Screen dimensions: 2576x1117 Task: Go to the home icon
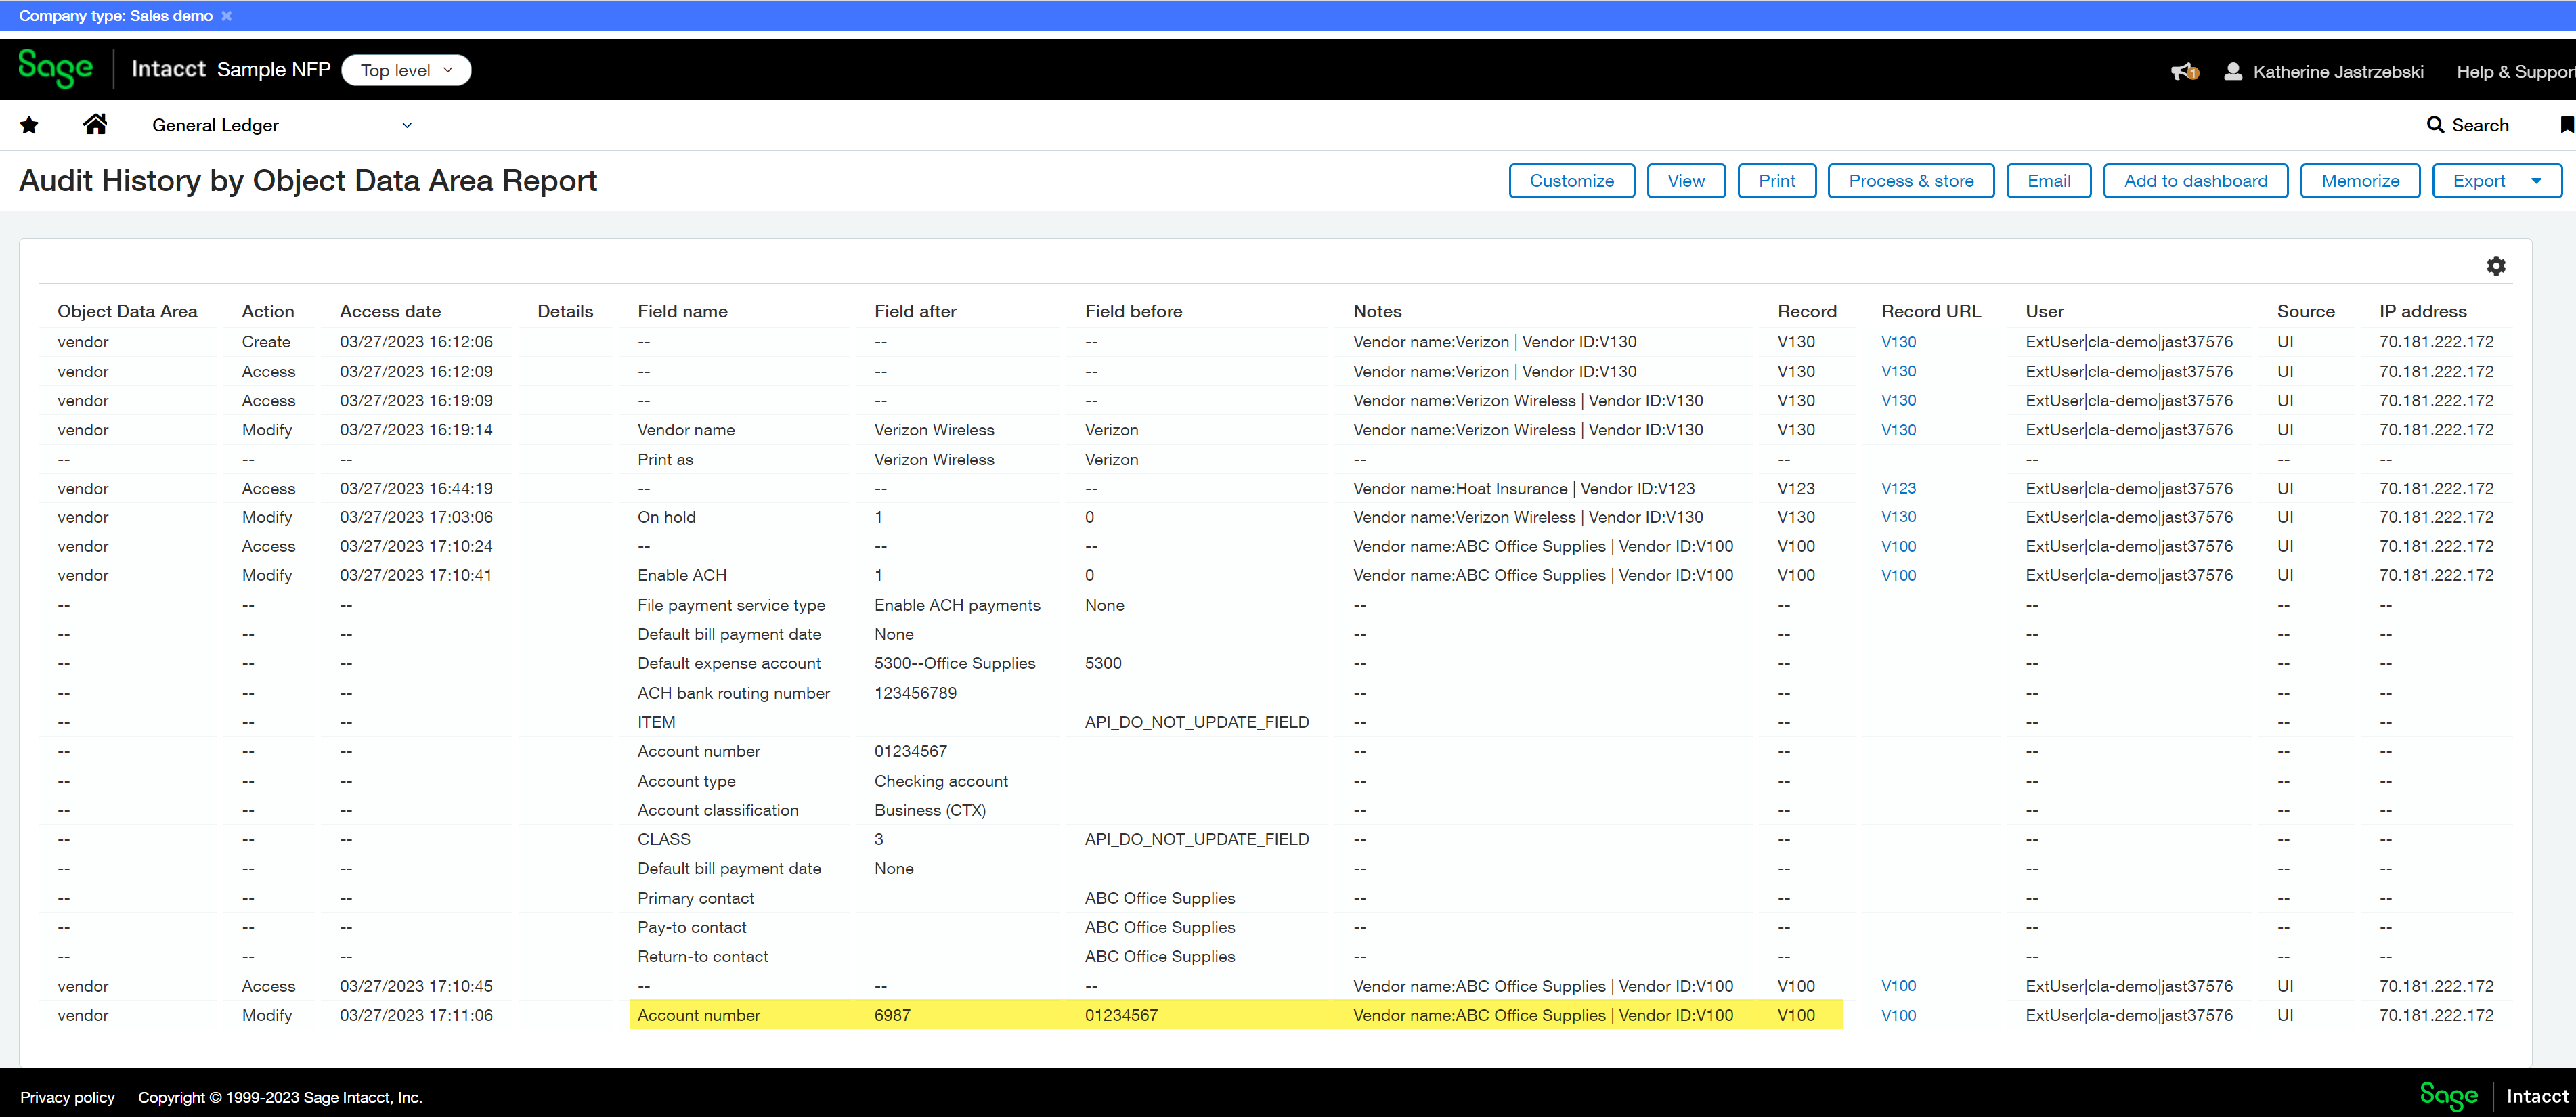[x=95, y=124]
